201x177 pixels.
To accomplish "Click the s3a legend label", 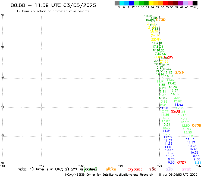I will (x=153, y=169).
